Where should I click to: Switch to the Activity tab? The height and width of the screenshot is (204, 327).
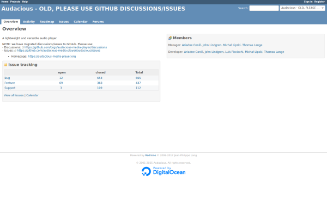coord(29,22)
